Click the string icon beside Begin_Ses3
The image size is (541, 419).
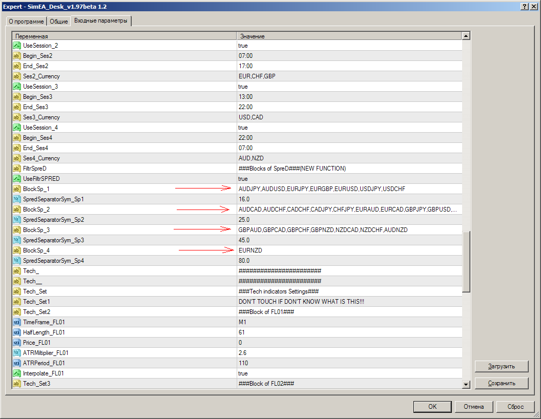click(x=16, y=97)
